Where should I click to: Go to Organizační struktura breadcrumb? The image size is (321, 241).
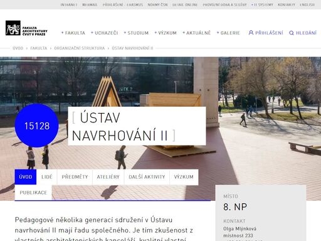click(x=80, y=48)
